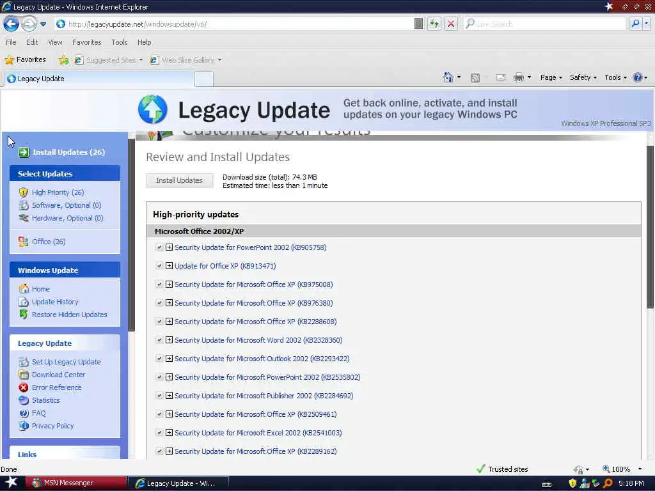Expand details for Office XP KB2509461

[x=169, y=414]
